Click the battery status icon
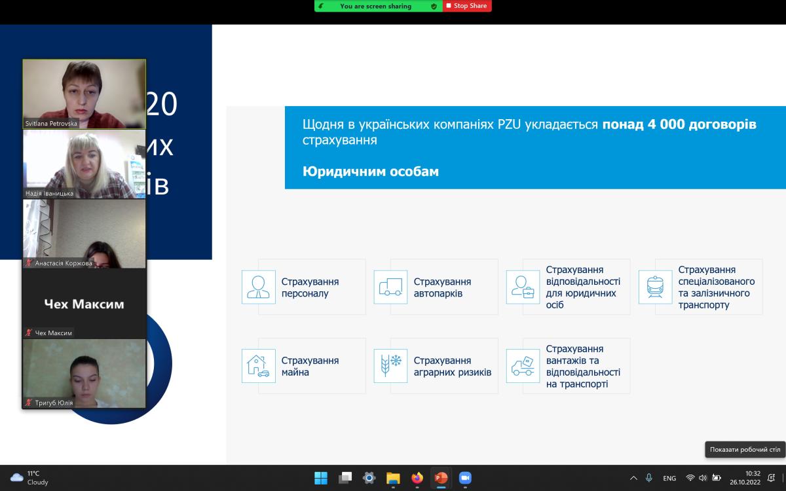The height and width of the screenshot is (491, 786). (717, 478)
